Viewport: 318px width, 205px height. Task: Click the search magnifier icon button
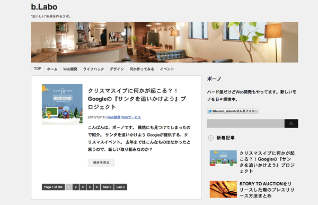tap(291, 124)
